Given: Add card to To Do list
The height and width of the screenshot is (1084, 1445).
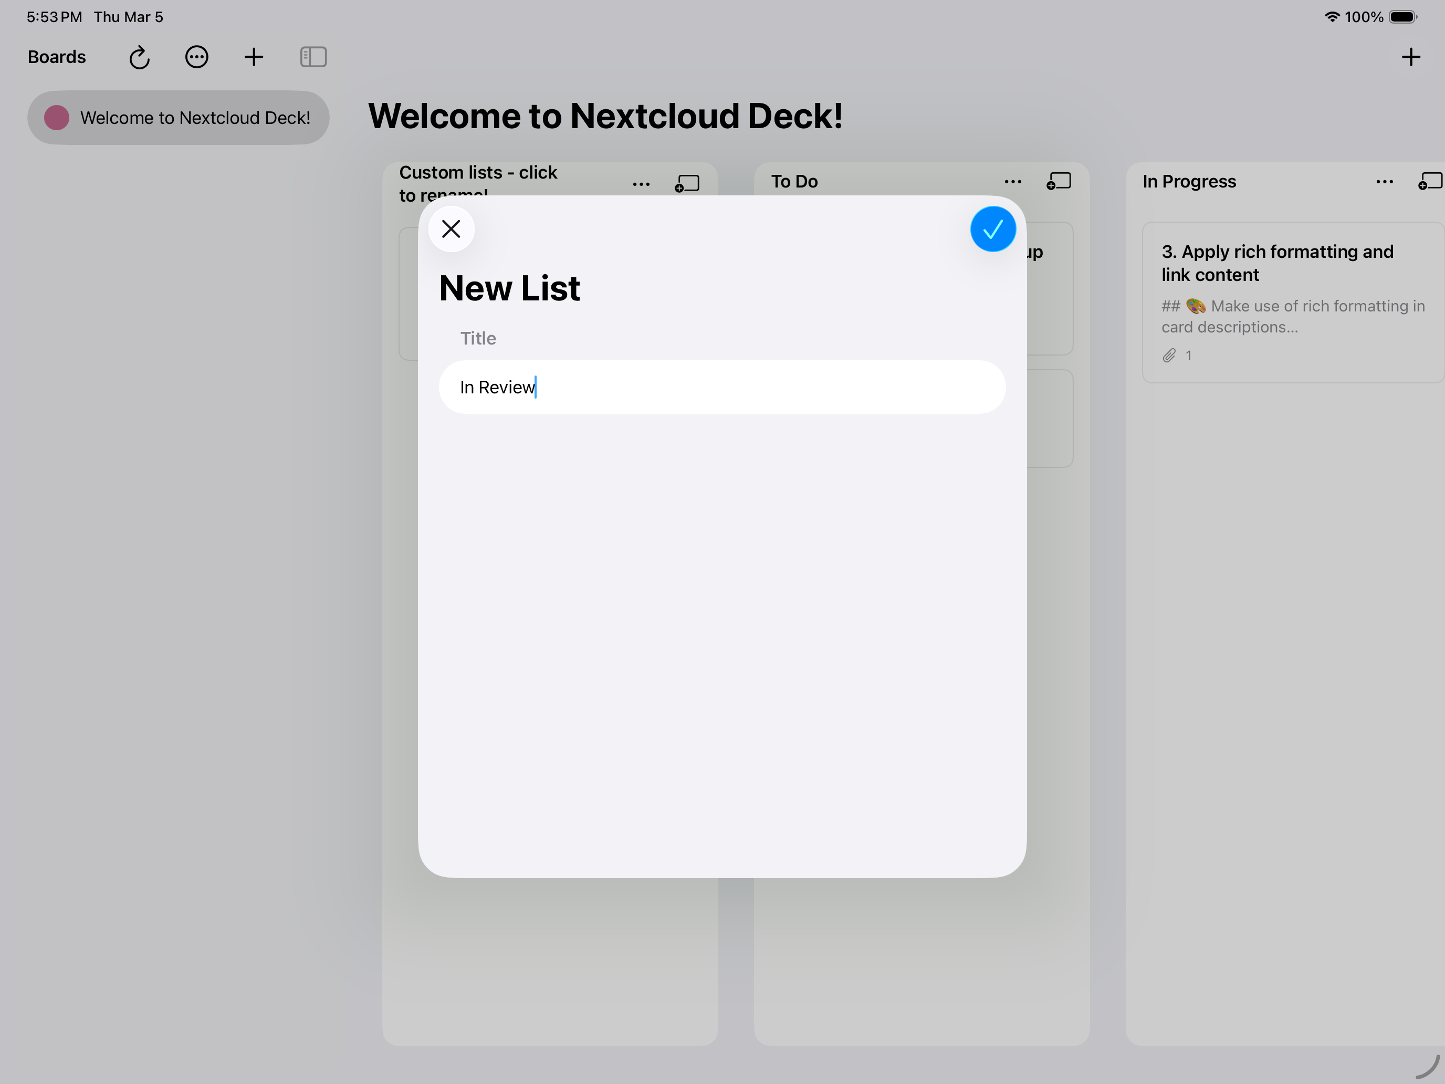Looking at the screenshot, I should (1059, 182).
